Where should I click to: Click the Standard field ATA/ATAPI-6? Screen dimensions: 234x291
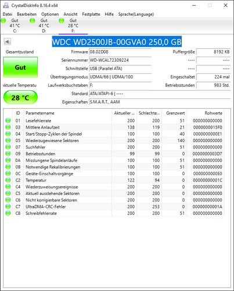(160, 94)
